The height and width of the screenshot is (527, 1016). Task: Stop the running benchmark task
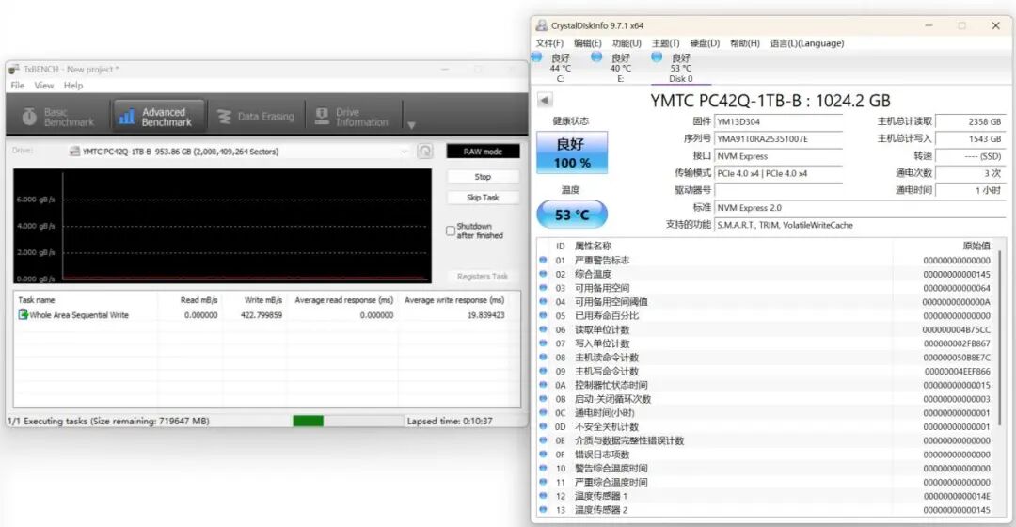(483, 176)
